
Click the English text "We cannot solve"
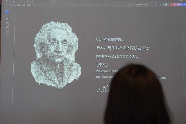[x=107, y=71]
